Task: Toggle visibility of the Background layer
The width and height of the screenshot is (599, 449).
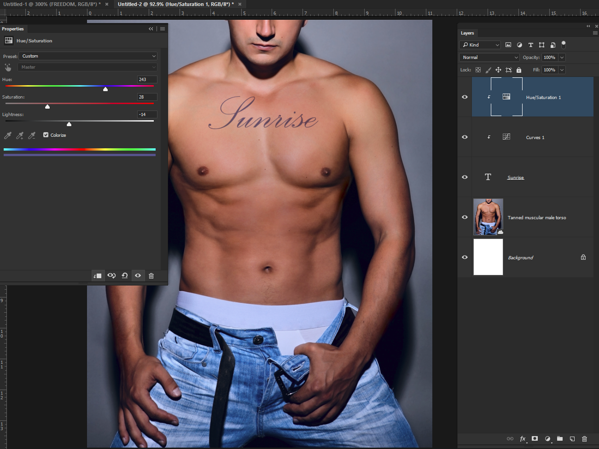Action: (x=465, y=257)
